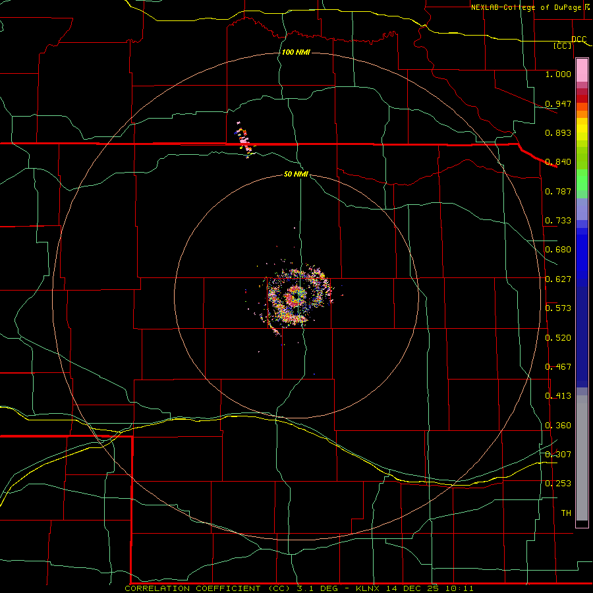Click the 14 DEC 25 date text

pos(412,588)
